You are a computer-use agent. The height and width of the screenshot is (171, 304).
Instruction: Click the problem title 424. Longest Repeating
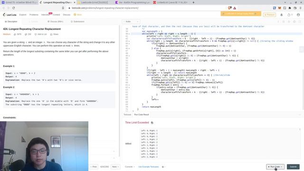coord(32,29)
